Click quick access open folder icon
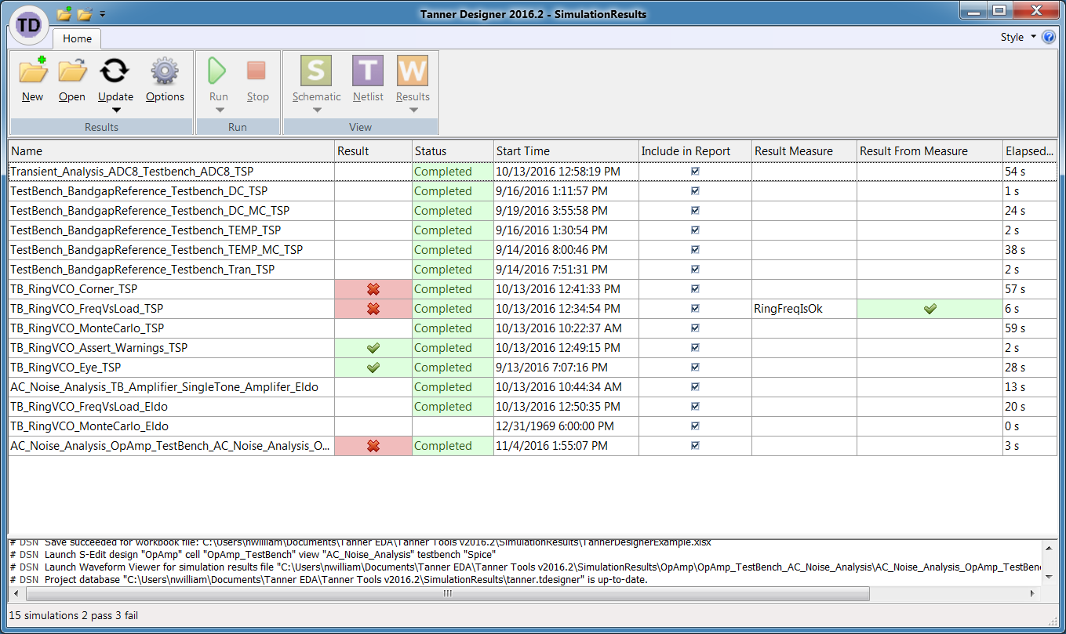Image resolution: width=1066 pixels, height=634 pixels. click(85, 13)
